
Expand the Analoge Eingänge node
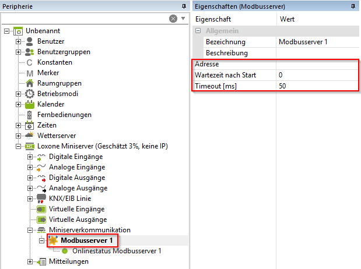click(x=30, y=167)
